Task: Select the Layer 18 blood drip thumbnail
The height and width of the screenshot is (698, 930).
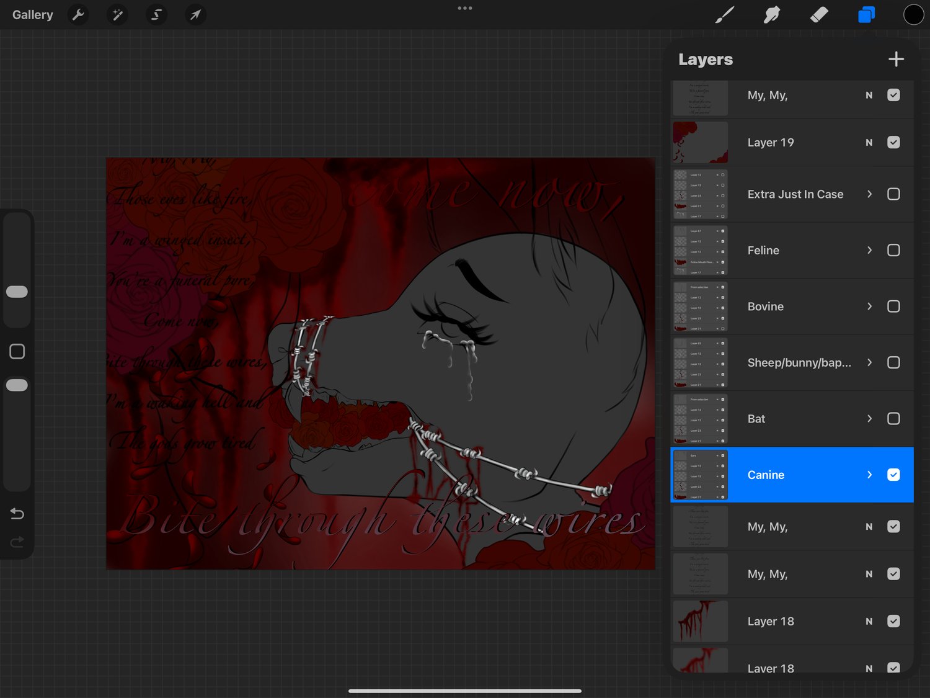Action: [x=700, y=621]
